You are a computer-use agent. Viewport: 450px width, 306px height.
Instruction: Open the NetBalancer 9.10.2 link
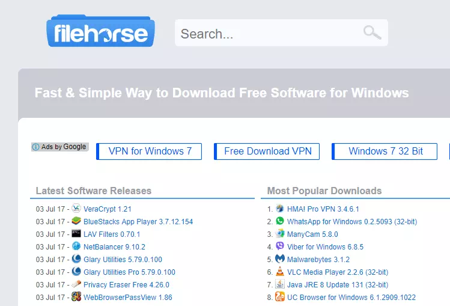pos(114,247)
